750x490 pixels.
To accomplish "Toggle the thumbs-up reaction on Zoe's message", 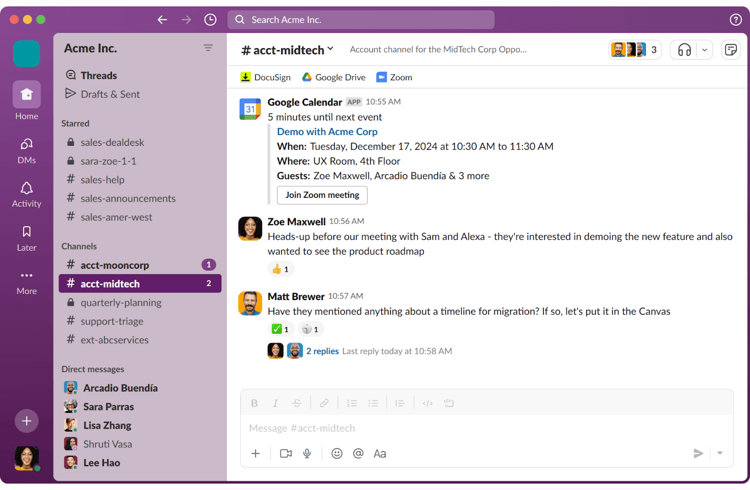I will pos(281,269).
